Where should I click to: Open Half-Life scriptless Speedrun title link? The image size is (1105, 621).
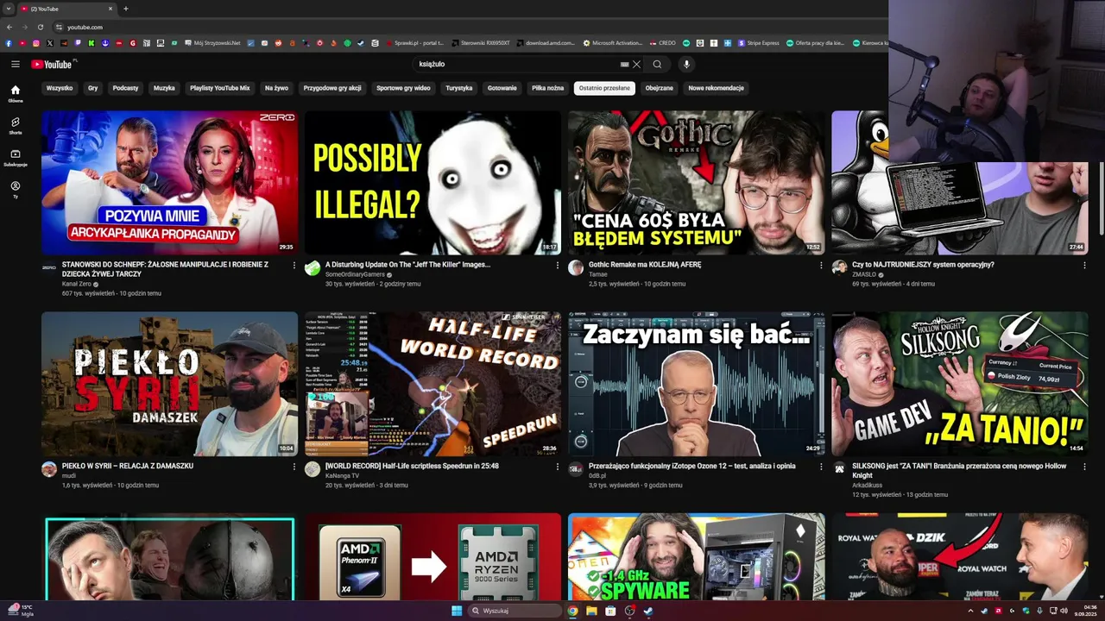(x=412, y=466)
